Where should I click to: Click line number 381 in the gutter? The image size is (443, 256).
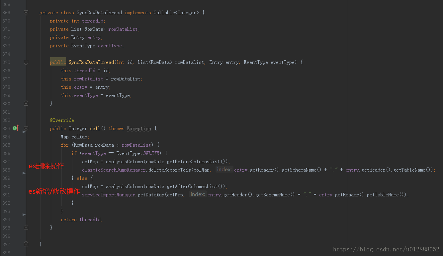tap(6, 112)
